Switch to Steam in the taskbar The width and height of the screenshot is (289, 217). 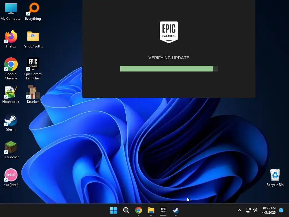coord(176,210)
